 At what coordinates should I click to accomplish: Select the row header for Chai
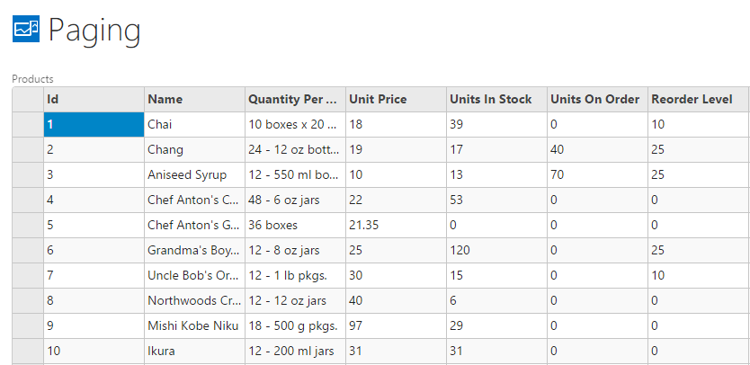point(28,124)
